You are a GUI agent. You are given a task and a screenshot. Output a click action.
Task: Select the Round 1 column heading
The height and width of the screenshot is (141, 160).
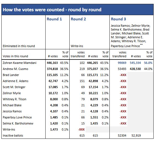coord(54,19)
